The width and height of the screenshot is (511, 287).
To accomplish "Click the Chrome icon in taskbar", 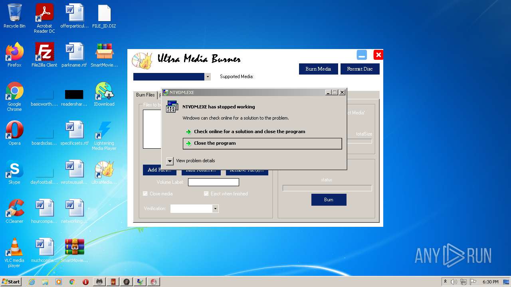I will pyautogui.click(x=72, y=282).
